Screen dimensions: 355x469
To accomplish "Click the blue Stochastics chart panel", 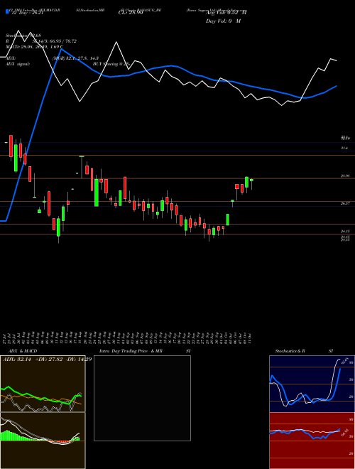I will click(312, 384).
